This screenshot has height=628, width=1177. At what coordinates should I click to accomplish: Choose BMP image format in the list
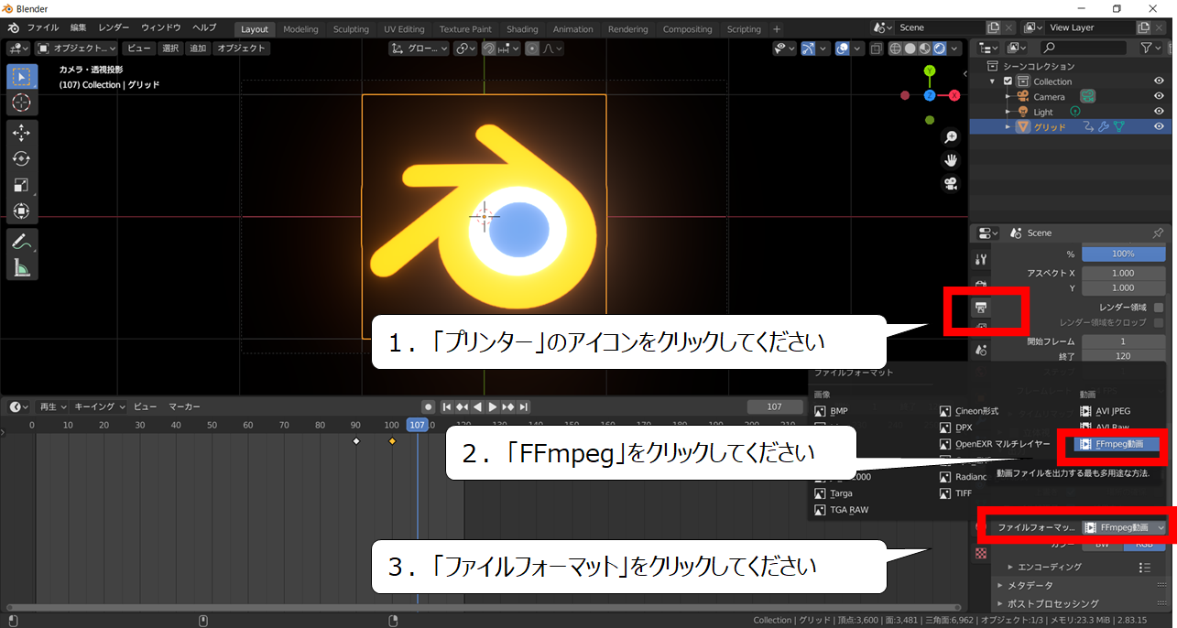tap(832, 411)
